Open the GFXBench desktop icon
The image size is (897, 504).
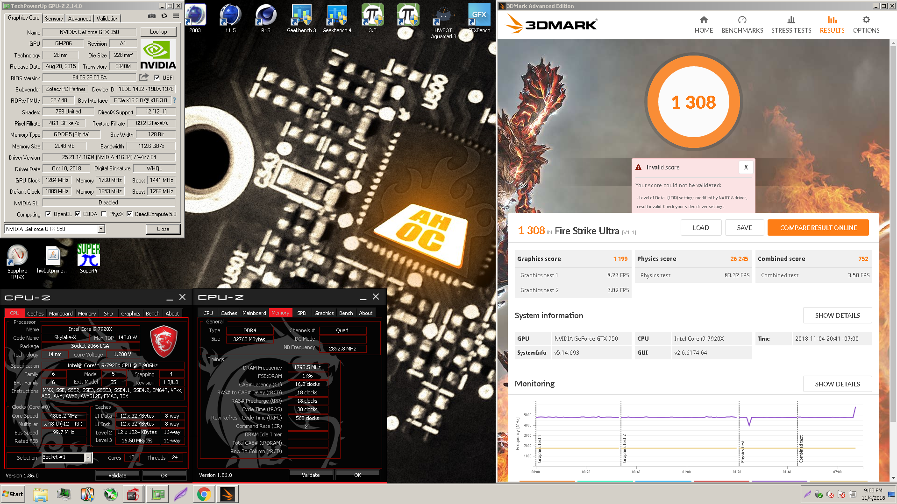click(479, 19)
